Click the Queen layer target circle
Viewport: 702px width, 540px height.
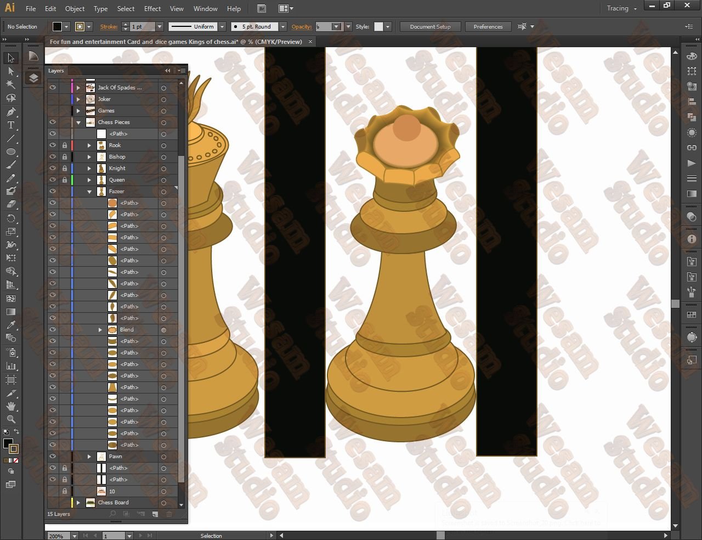163,180
